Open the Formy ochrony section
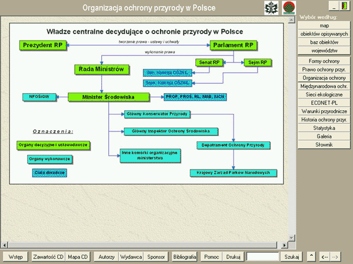Viewport: 353px width, 264px height. (324, 61)
